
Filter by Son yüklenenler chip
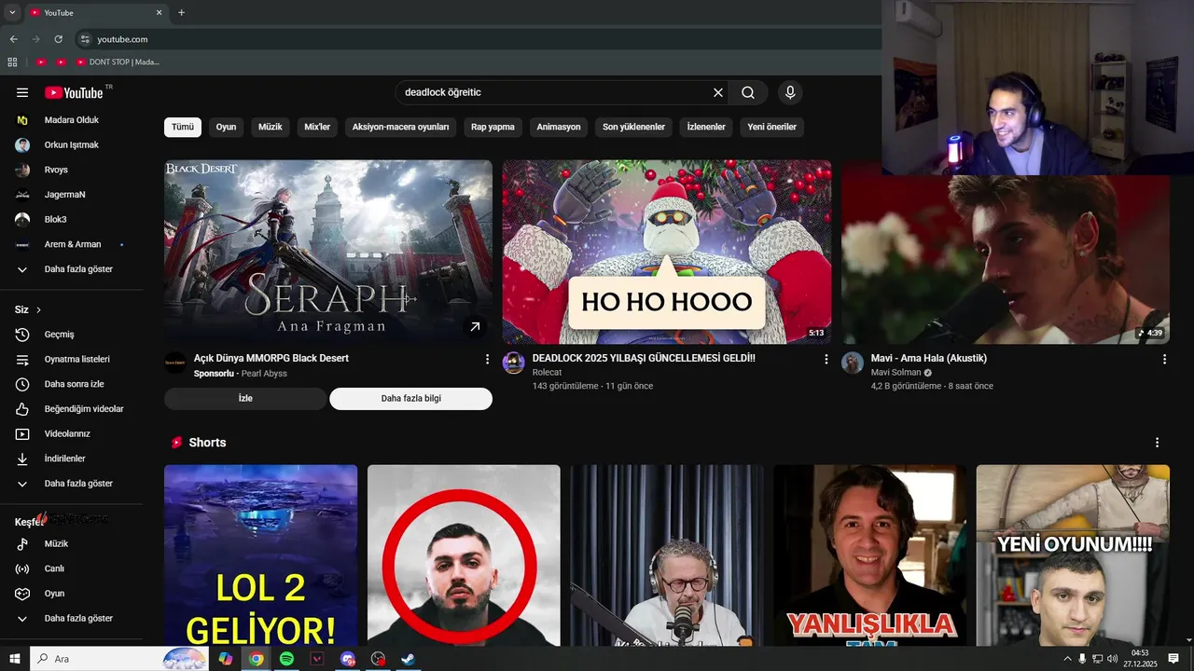pos(633,127)
